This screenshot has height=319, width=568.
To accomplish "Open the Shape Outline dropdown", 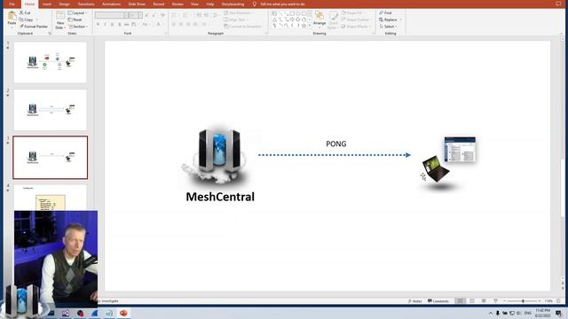I will [357, 19].
